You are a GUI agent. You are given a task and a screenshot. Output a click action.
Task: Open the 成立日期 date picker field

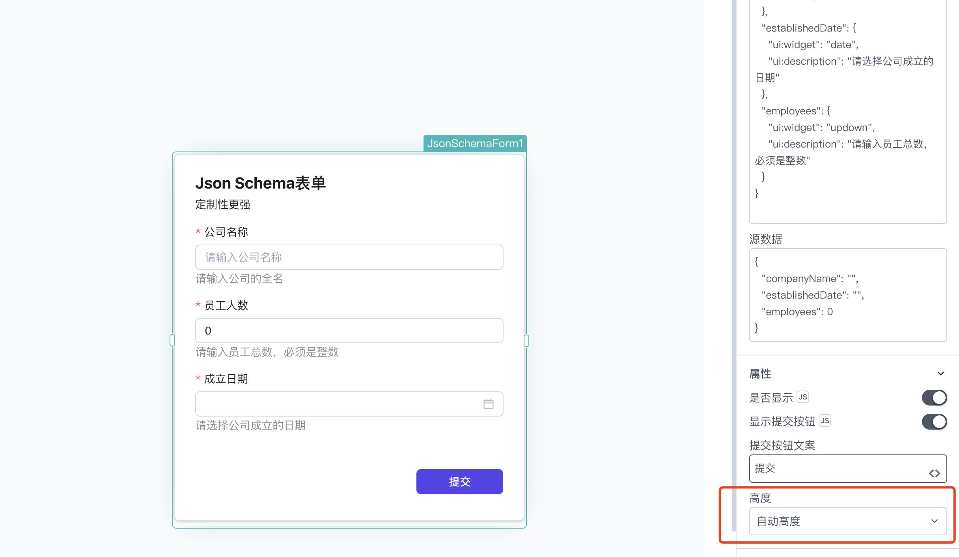(349, 404)
